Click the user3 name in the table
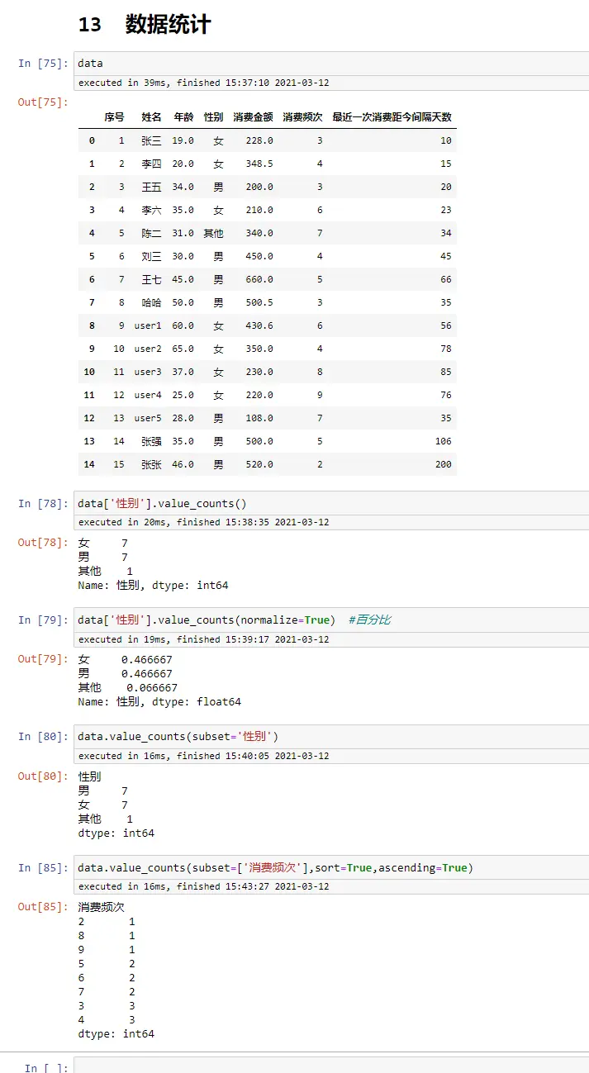The image size is (589, 1073). pyautogui.click(x=148, y=373)
